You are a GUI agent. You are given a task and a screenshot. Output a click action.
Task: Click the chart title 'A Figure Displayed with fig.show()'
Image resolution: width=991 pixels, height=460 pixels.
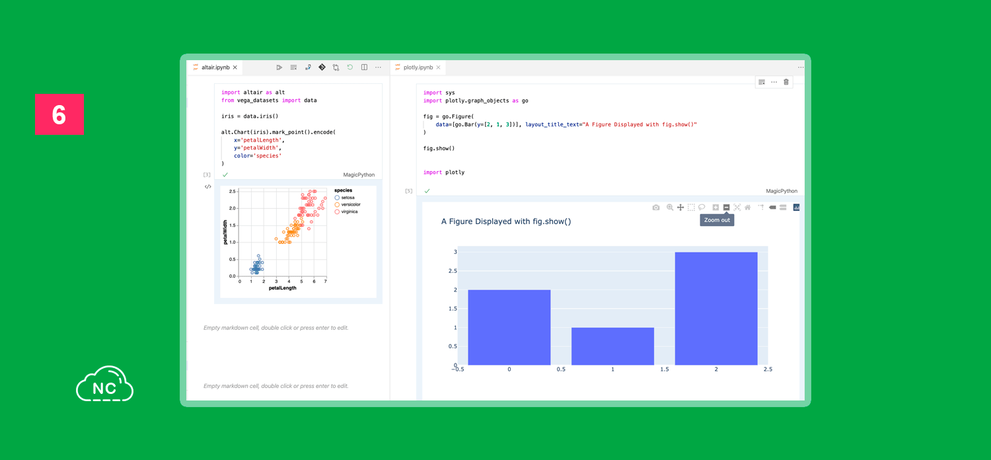pyautogui.click(x=506, y=221)
